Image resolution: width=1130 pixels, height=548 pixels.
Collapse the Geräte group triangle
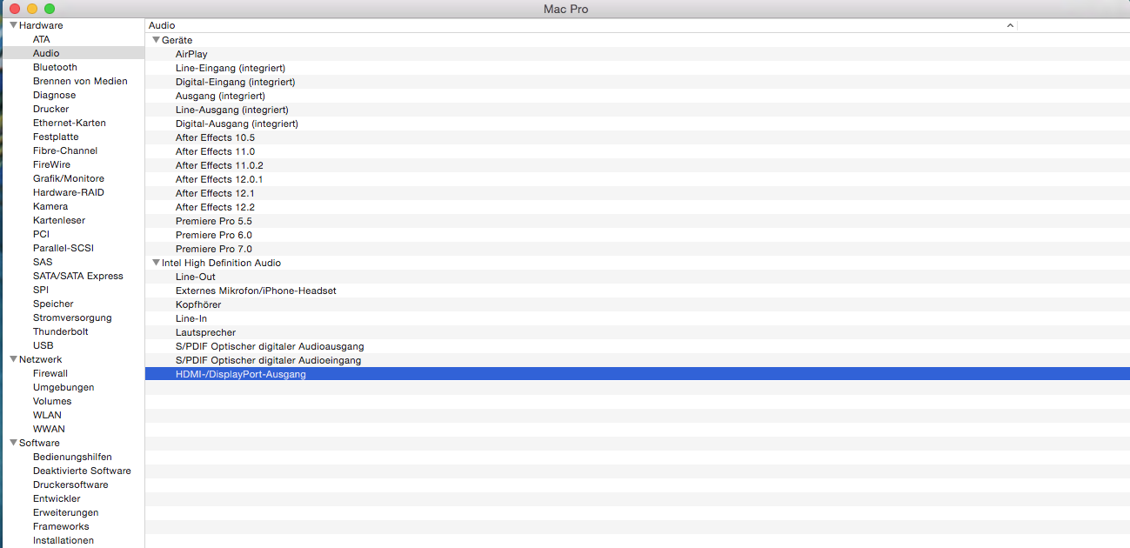157,40
